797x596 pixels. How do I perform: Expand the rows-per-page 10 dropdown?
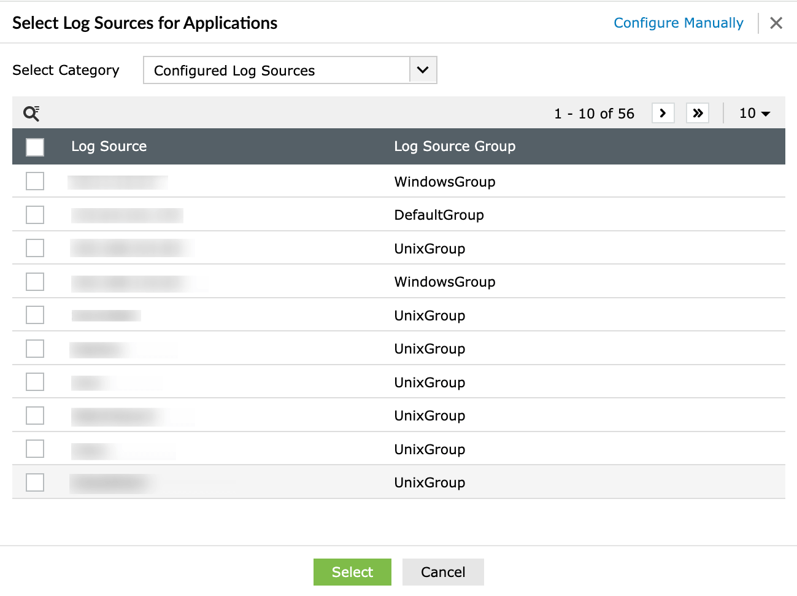[x=755, y=114]
